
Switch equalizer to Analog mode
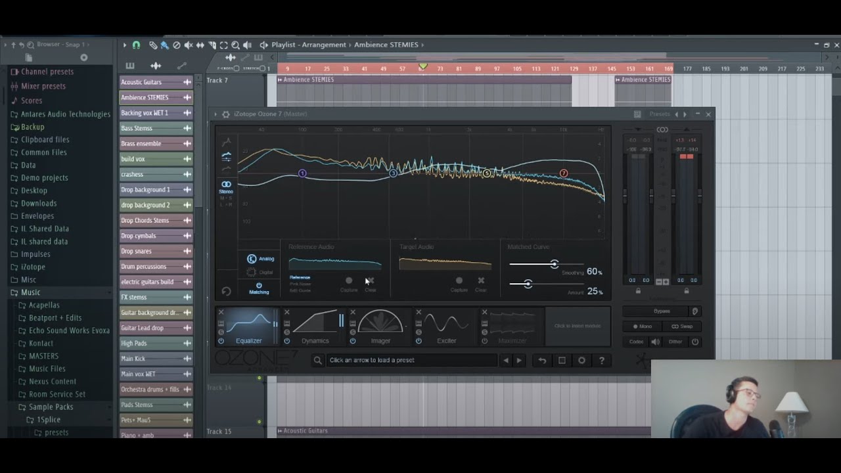click(x=260, y=259)
